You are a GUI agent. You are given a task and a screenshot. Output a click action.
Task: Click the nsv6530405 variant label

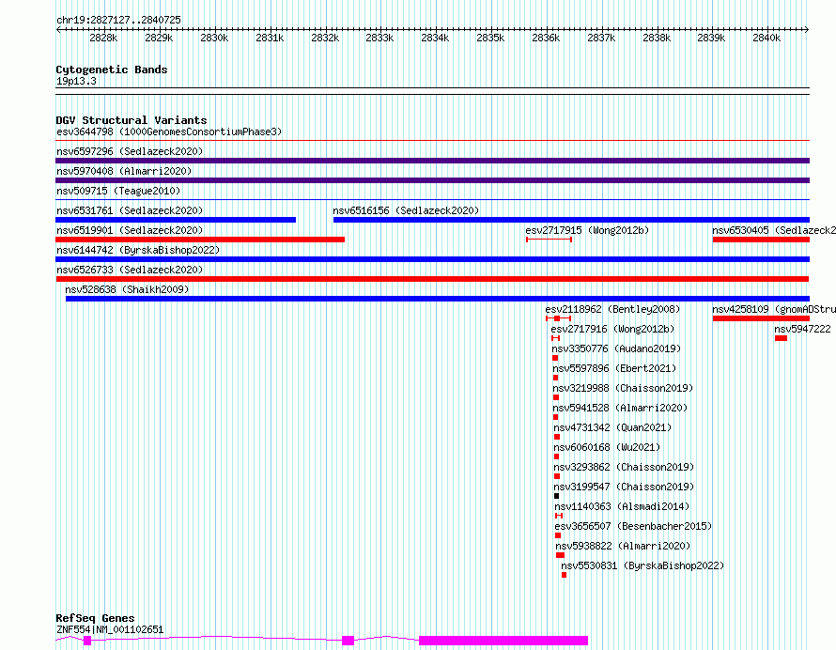click(774, 230)
